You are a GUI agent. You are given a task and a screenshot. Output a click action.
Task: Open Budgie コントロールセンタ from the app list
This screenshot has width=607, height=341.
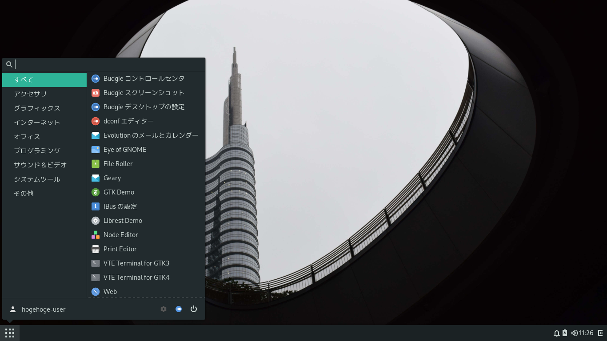(x=146, y=79)
